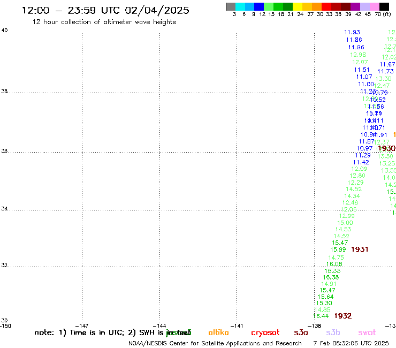This screenshot has height=348, width=396.
Task: Click the wave height value "11.67"
Action: tap(387, 64)
